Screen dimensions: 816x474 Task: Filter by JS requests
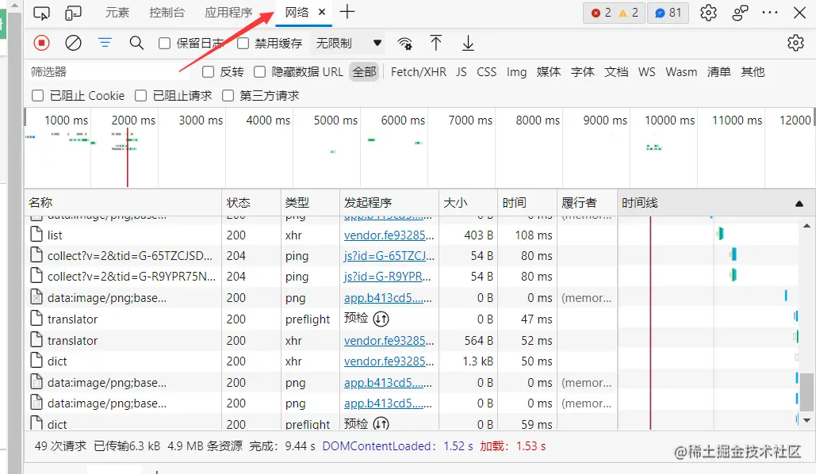(x=462, y=72)
